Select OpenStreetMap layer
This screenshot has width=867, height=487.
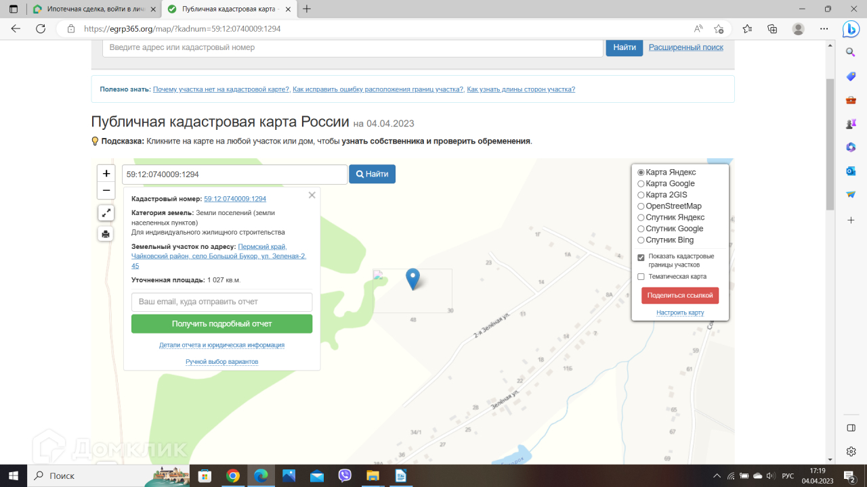tap(641, 206)
